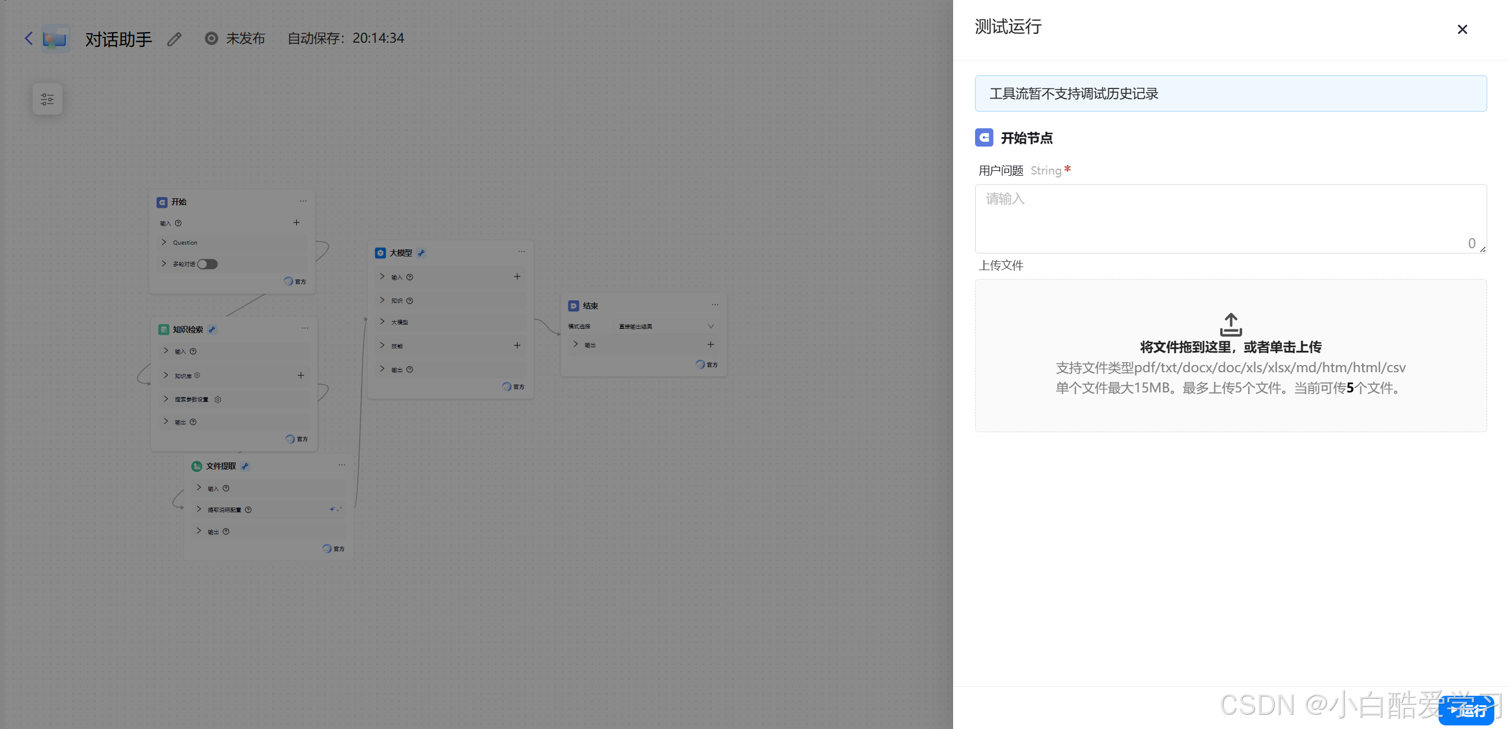Expand the 技能 row in 大模型 node
Screen dimensions: 1508x729
[383, 346]
